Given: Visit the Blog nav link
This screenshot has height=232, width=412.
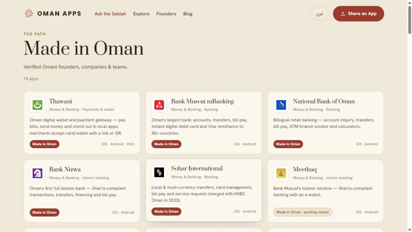Looking at the screenshot, I should point(188,14).
